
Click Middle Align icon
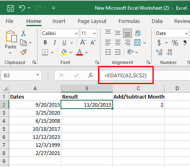[x=118, y=33]
